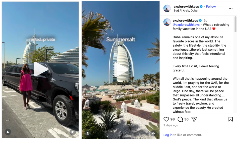Image resolution: width=238 pixels, height=142 pixels.
Task: Click the caption author avatar
Action: 167,22
